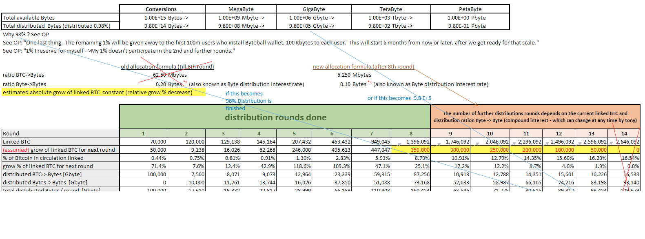The image size is (645, 239).
Task: Select the '(assumed) grow of linked BTC for next round' label
Action: [x=60, y=150]
